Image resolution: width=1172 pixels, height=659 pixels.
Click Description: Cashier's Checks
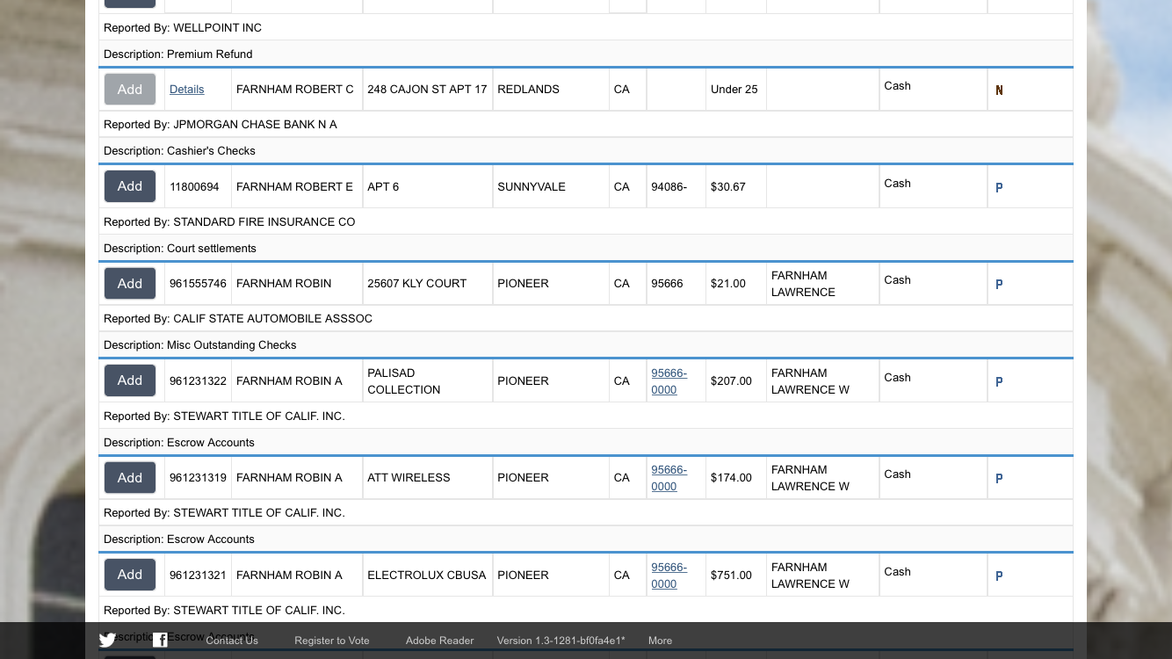click(x=179, y=151)
